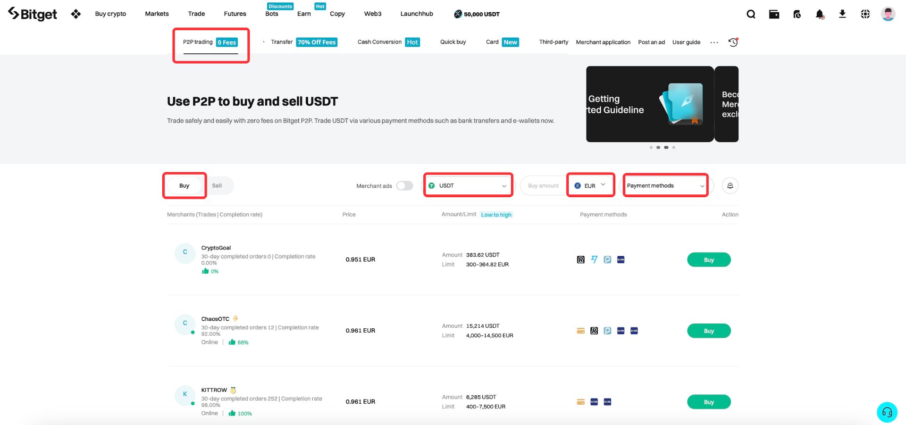Screen dimensions: 906x425
Task: Open the notifications bell icon
Action: (x=820, y=14)
